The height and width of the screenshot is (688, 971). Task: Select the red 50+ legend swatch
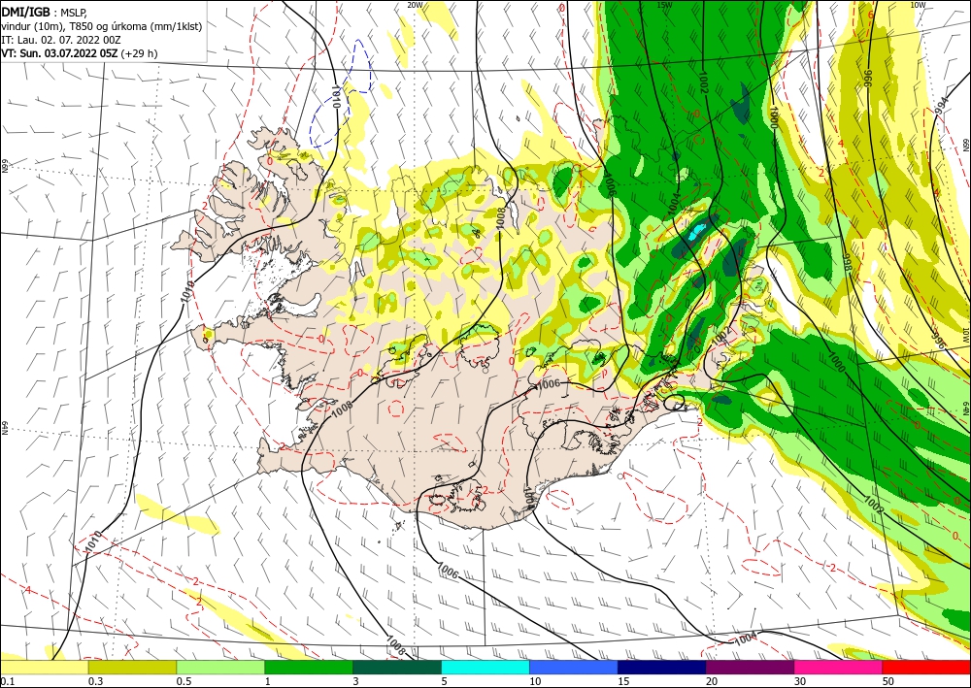pos(927,667)
